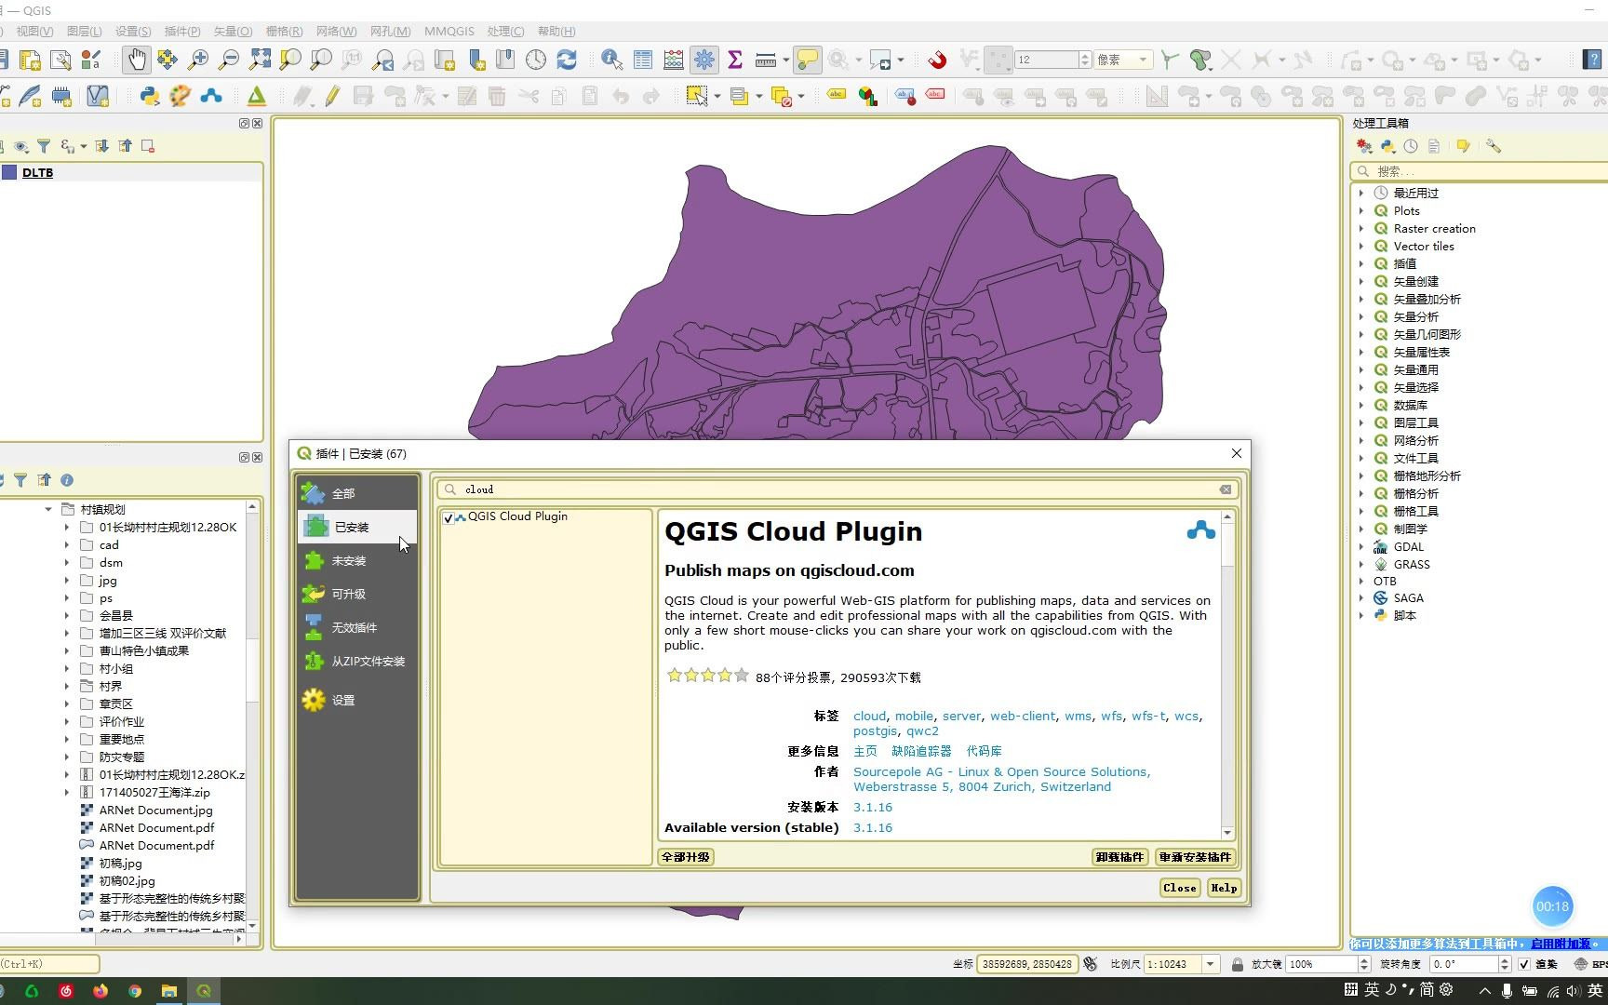Screen dimensions: 1608x1005
Task: Toggle the Processing Toolbox gear icon
Action: (x=704, y=60)
